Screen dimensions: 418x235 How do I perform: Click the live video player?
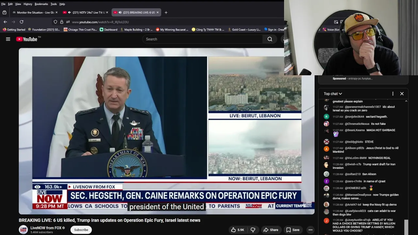(x=167, y=131)
